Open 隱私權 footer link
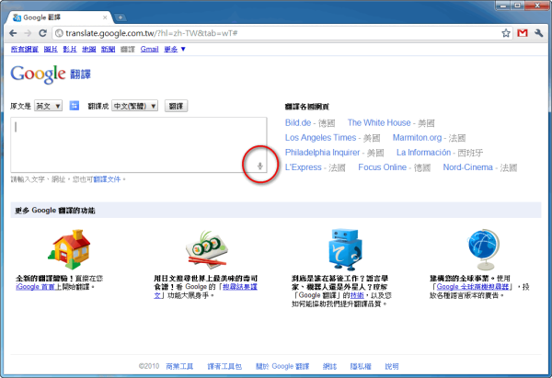This screenshot has height=378, width=552. (361, 366)
